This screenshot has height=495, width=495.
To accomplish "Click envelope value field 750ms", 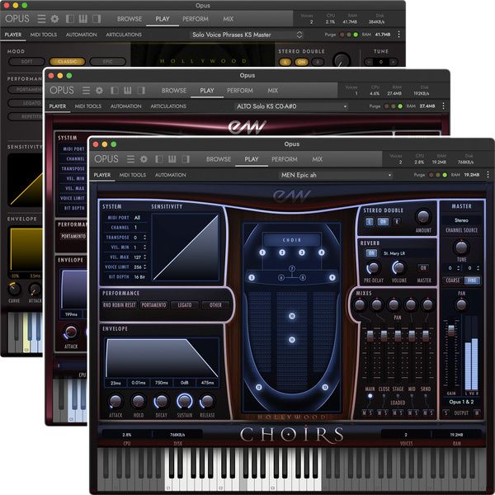I will tap(162, 383).
